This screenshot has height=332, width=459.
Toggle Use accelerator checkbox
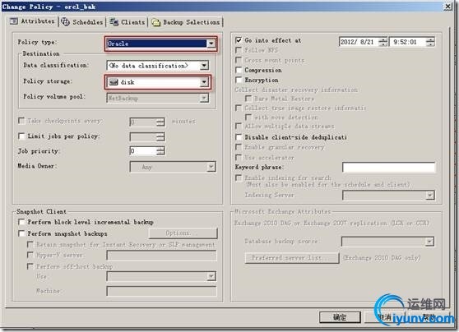239,157
